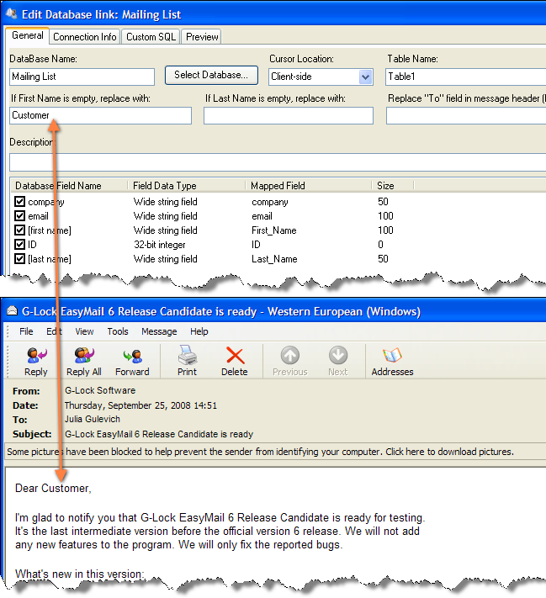This screenshot has width=546, height=598.
Task: Switch to Connection Info tab
Action: pyautogui.click(x=85, y=37)
